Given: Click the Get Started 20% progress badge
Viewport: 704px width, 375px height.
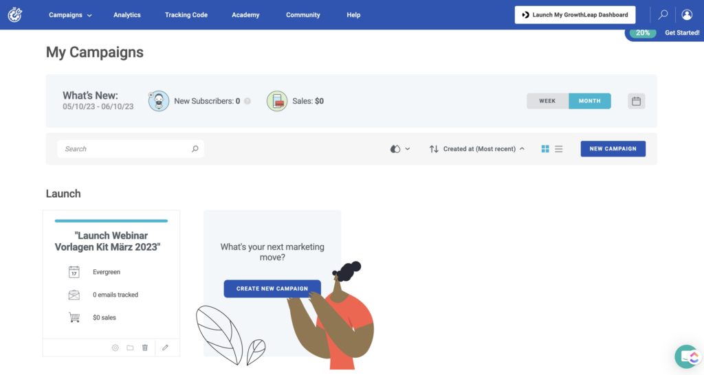Looking at the screenshot, I should click(x=665, y=33).
